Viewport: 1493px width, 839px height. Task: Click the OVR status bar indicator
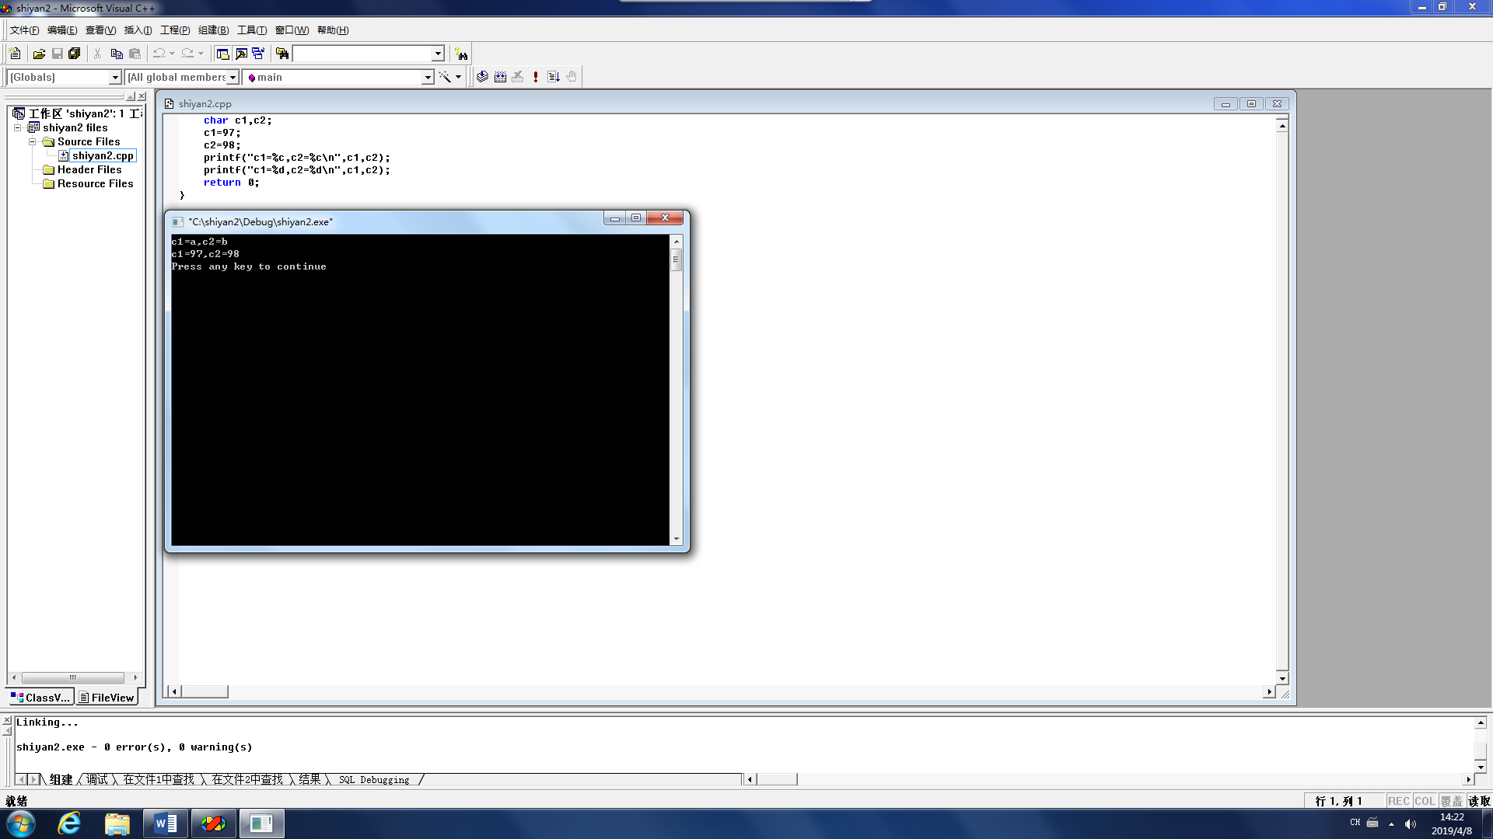coord(1451,801)
